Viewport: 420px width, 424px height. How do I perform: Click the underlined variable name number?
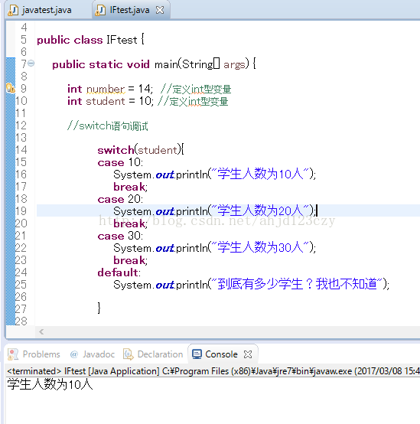106,89
